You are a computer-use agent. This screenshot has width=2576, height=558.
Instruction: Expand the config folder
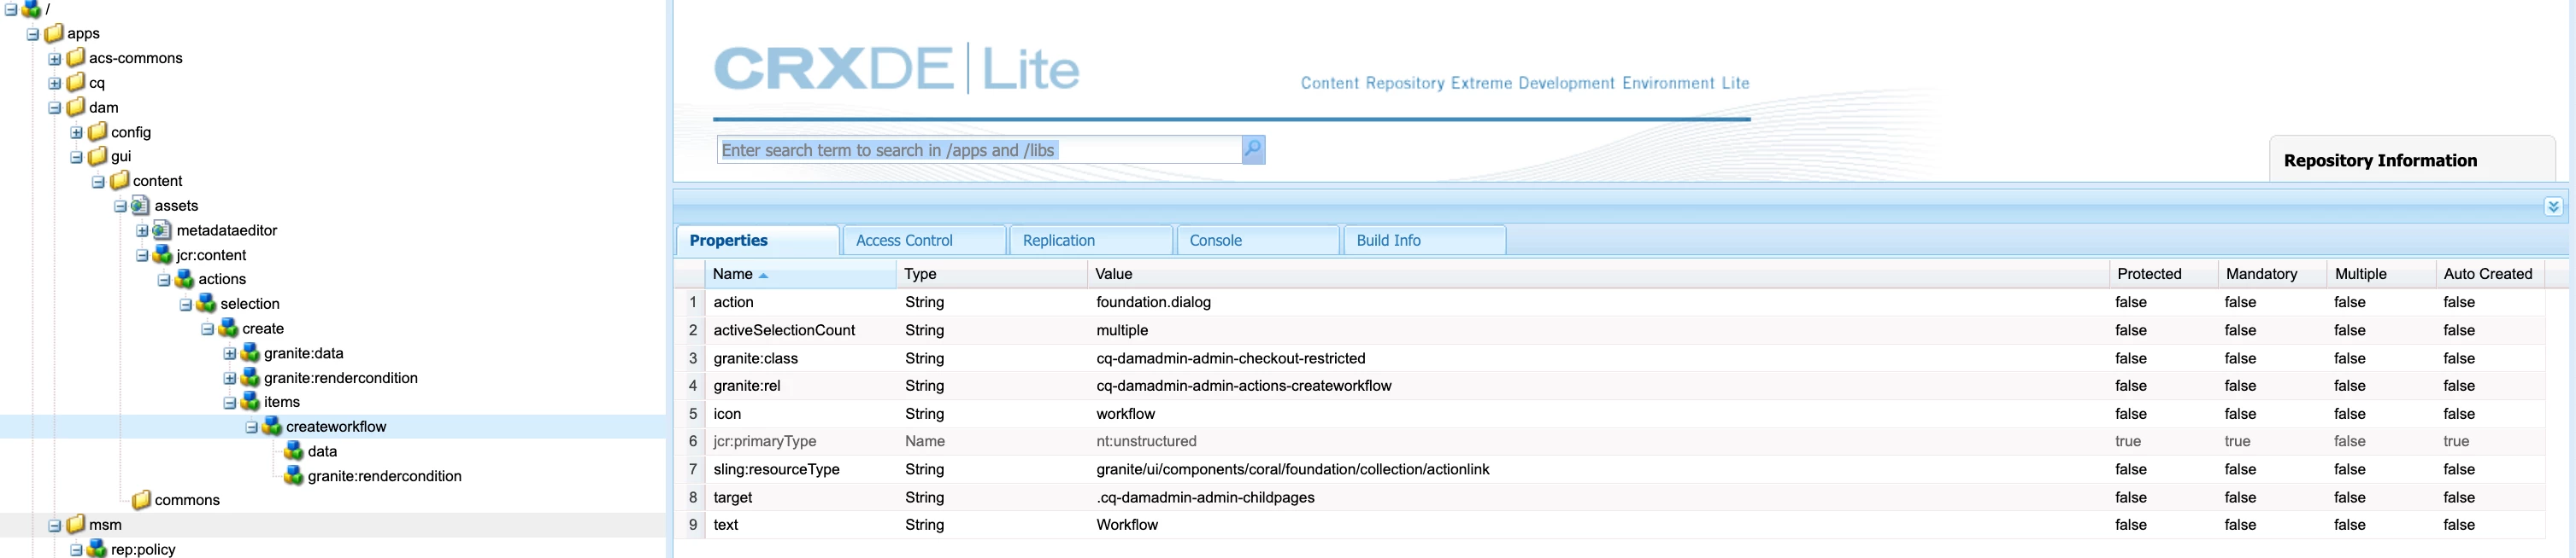click(x=77, y=131)
